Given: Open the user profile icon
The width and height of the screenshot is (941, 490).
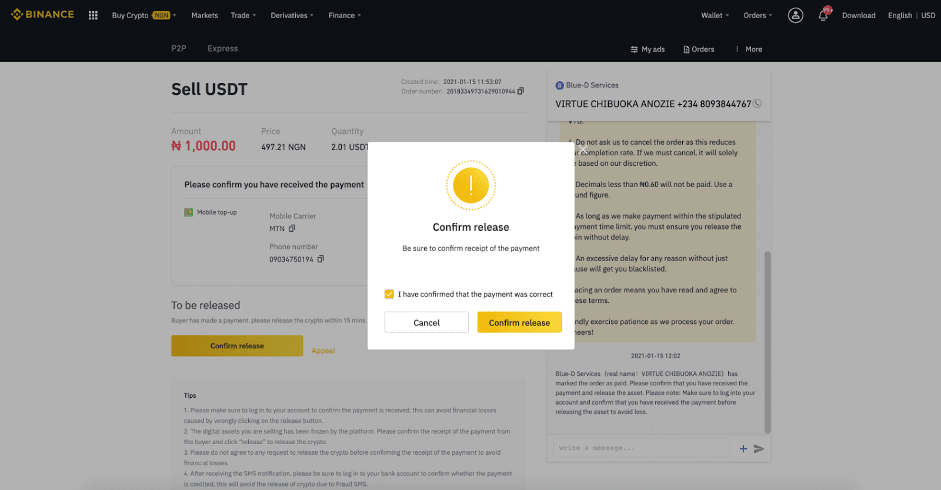Looking at the screenshot, I should [x=795, y=15].
